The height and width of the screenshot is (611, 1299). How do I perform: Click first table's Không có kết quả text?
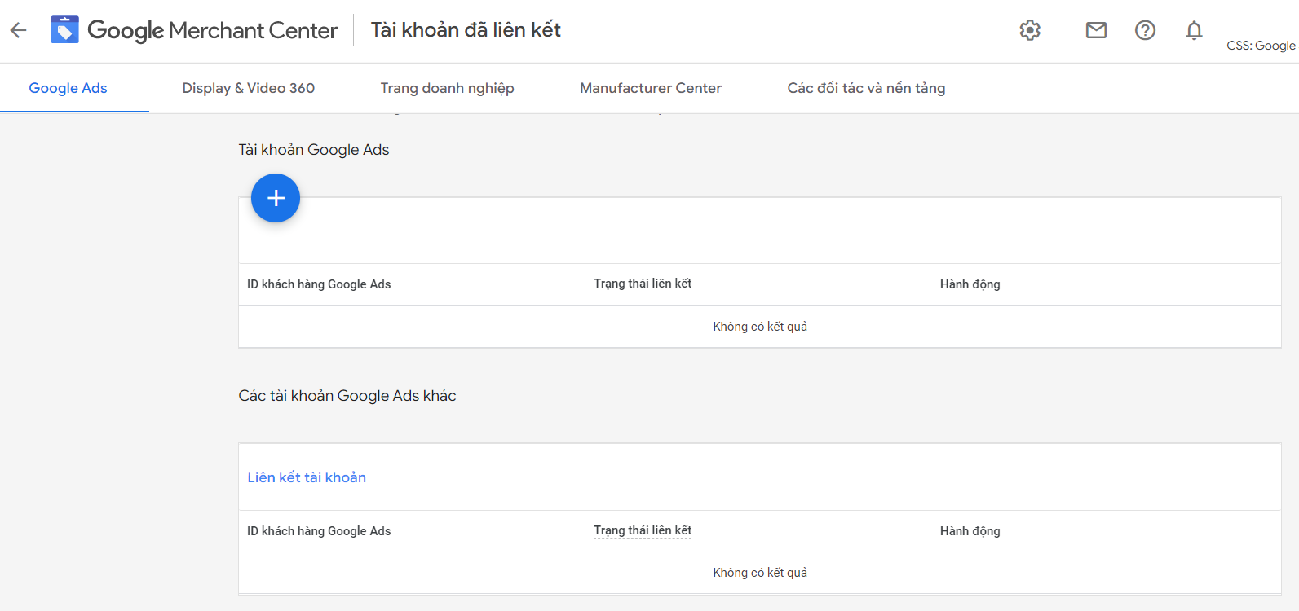coord(760,327)
